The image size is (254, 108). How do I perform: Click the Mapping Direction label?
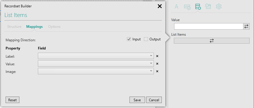[x=21, y=40]
